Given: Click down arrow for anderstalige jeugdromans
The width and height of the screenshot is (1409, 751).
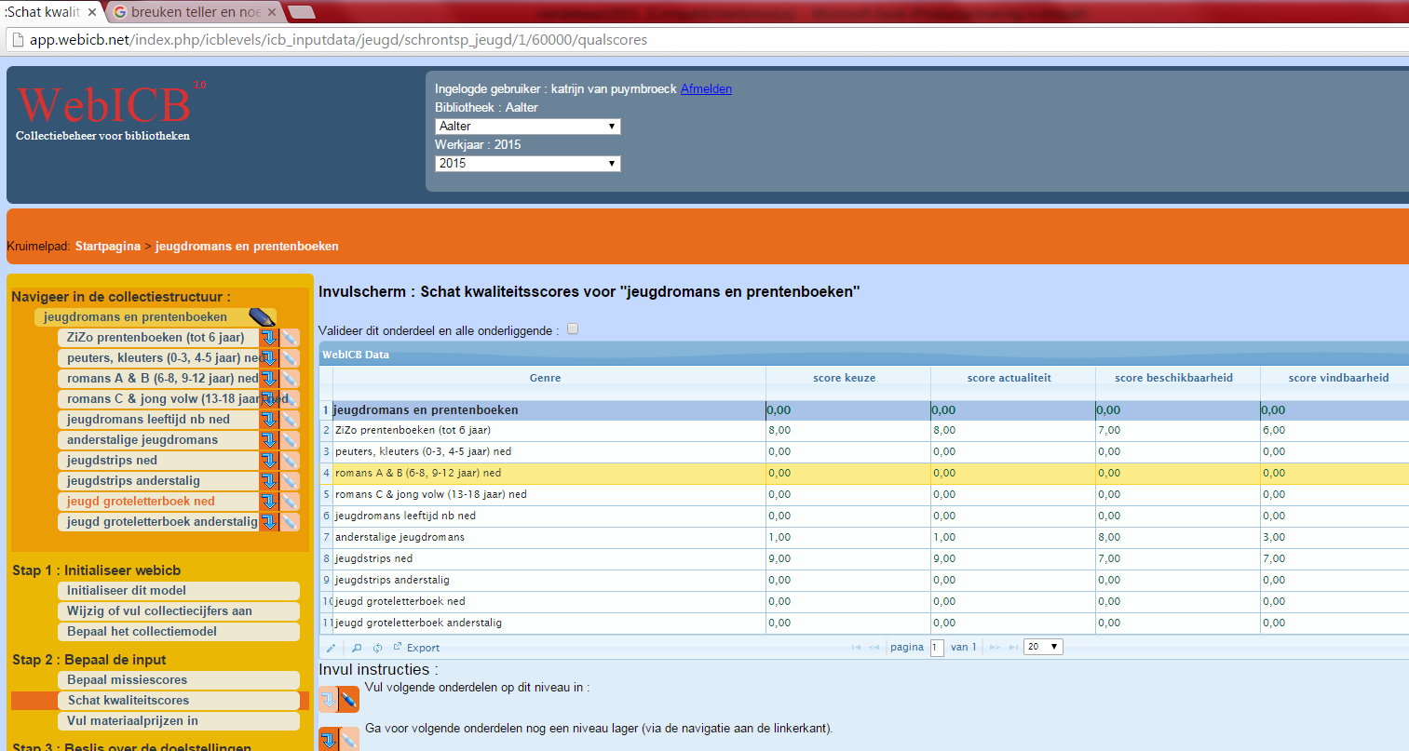Looking at the screenshot, I should [x=269, y=440].
